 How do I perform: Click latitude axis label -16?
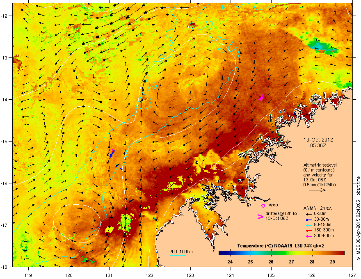[x=4, y=183]
